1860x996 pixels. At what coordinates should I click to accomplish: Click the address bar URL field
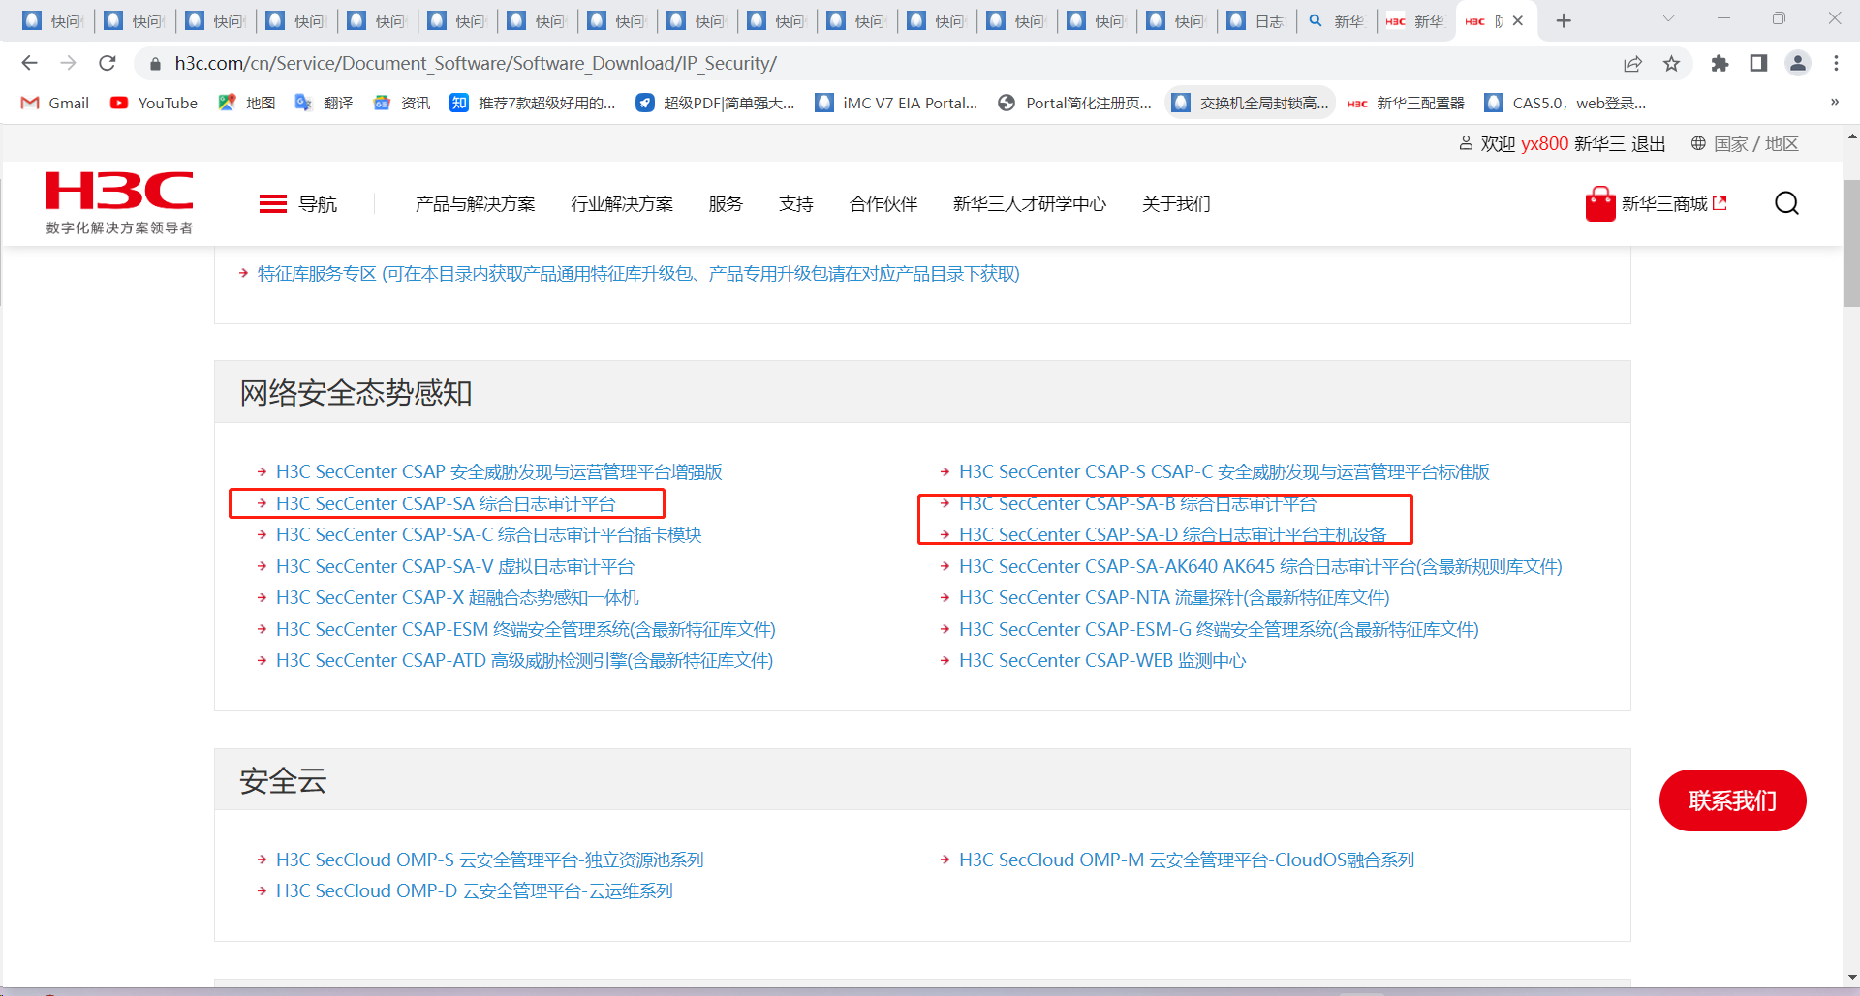point(872,63)
